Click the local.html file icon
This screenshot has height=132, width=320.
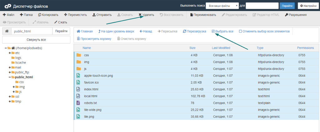click(x=78, y=96)
